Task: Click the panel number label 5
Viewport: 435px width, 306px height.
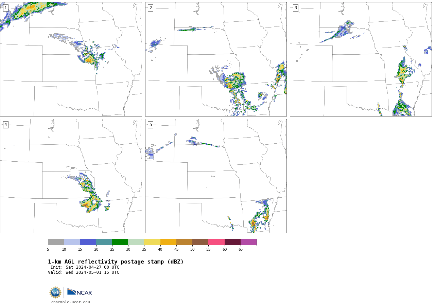Action: pyautogui.click(x=151, y=125)
